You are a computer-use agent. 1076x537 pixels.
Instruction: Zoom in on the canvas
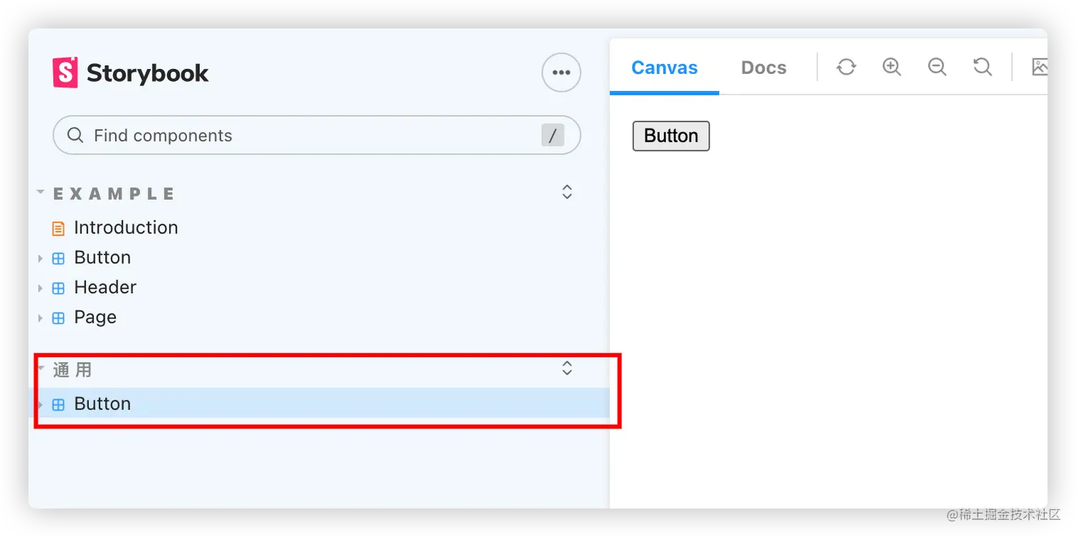(x=892, y=67)
